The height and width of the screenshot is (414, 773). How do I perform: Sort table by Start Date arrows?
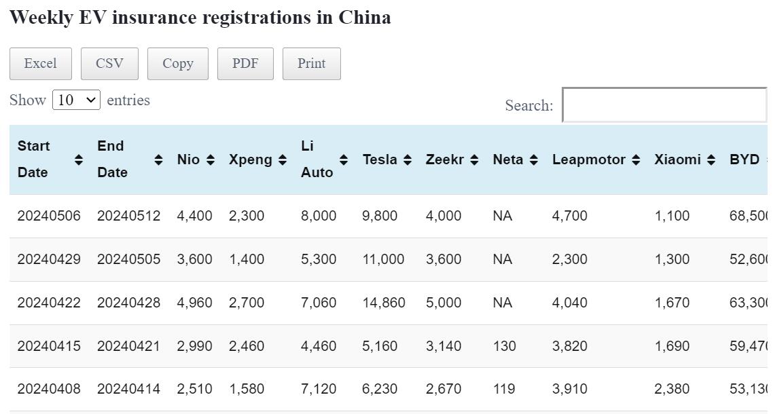(79, 159)
